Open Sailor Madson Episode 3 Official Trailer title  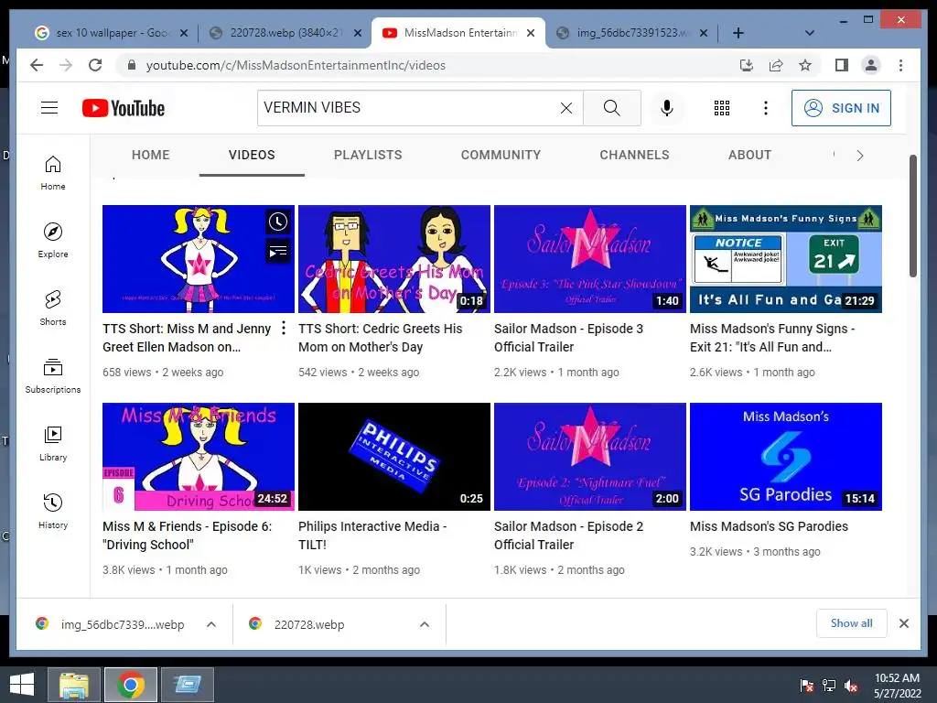(568, 338)
